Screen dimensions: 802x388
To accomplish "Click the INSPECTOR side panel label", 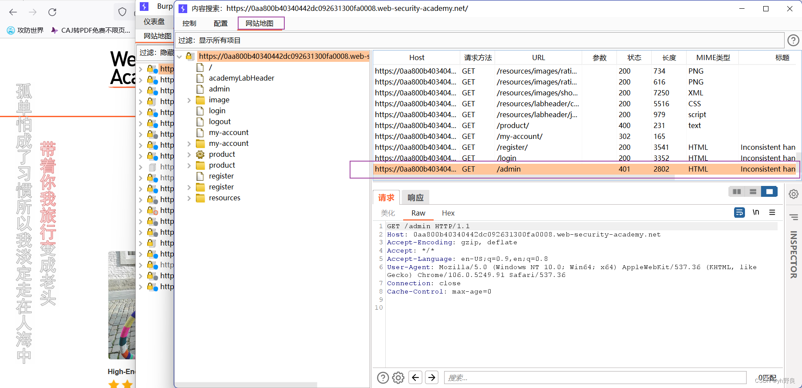I will [x=794, y=254].
